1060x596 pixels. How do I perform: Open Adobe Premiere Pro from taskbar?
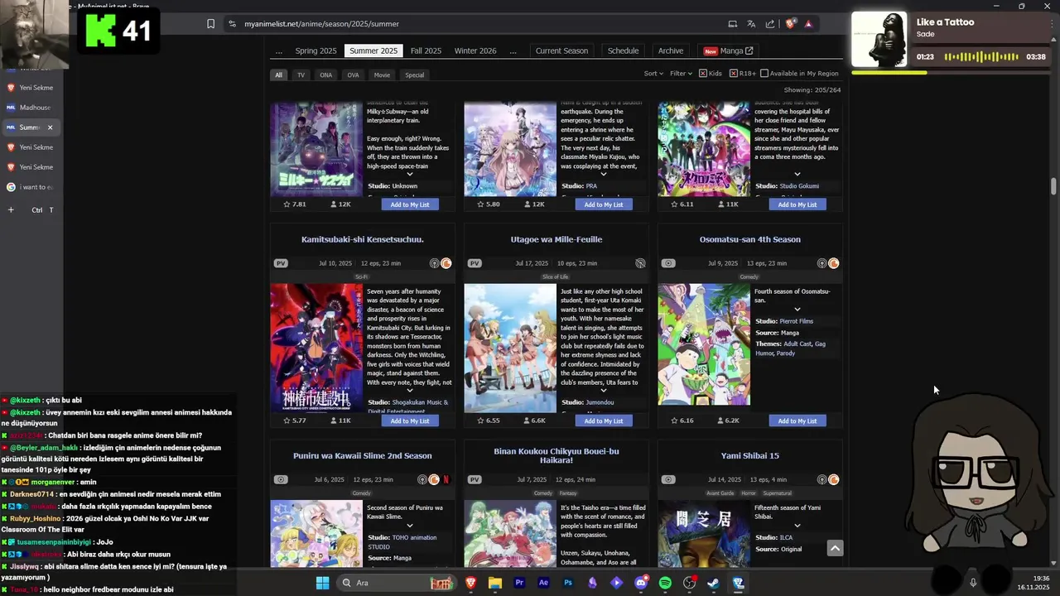pos(519,583)
